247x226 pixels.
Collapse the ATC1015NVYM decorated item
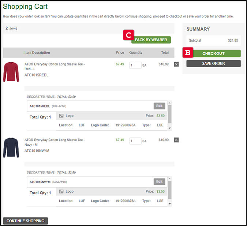(59, 182)
